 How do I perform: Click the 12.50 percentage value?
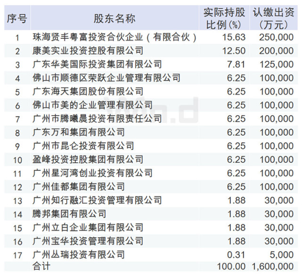click(234, 51)
